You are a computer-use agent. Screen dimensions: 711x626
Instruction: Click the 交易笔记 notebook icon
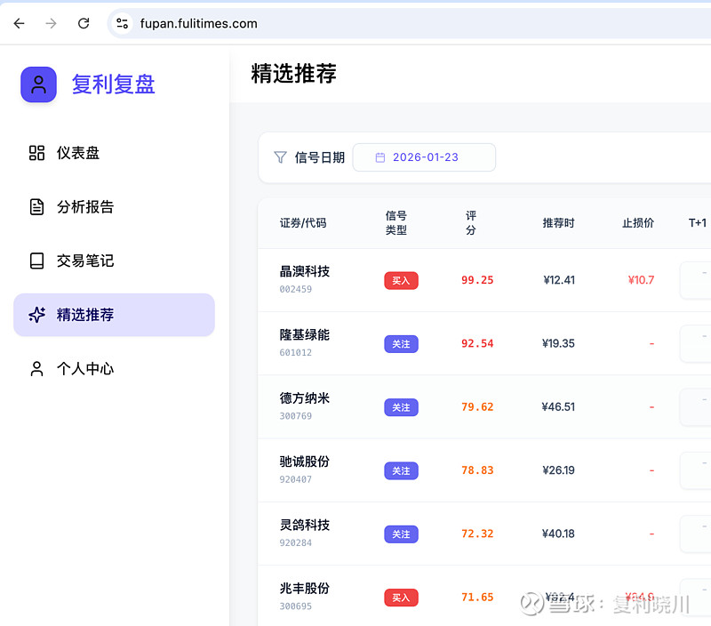point(36,261)
